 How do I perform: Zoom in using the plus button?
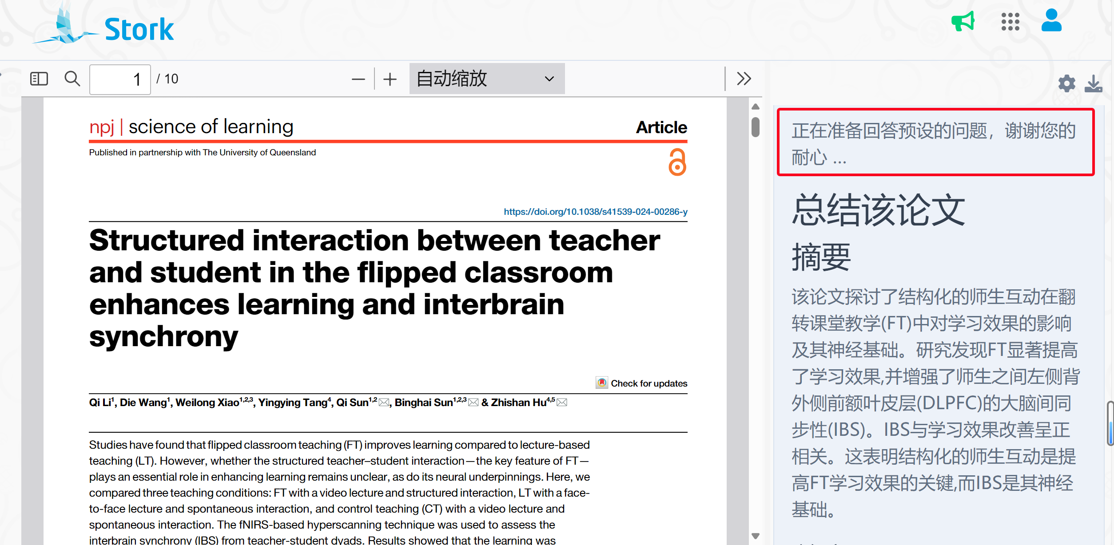[390, 79]
